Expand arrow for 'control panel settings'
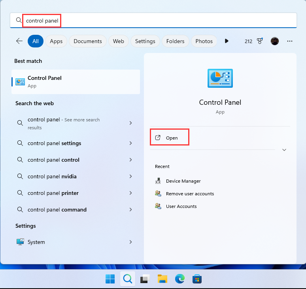Screen dimensions: 306x289 [131, 143]
